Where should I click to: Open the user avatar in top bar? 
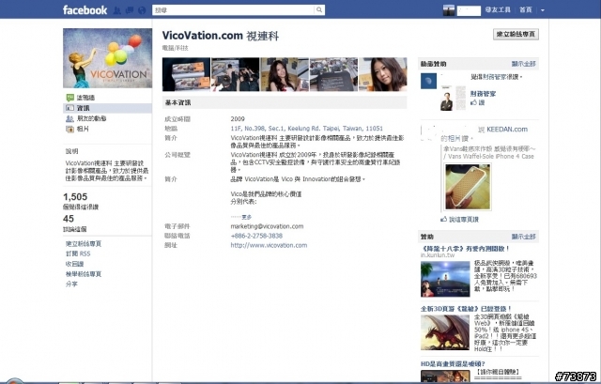click(x=449, y=10)
